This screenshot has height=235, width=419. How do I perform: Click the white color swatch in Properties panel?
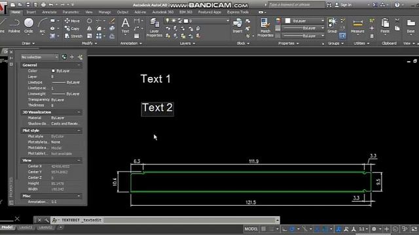tap(288, 21)
